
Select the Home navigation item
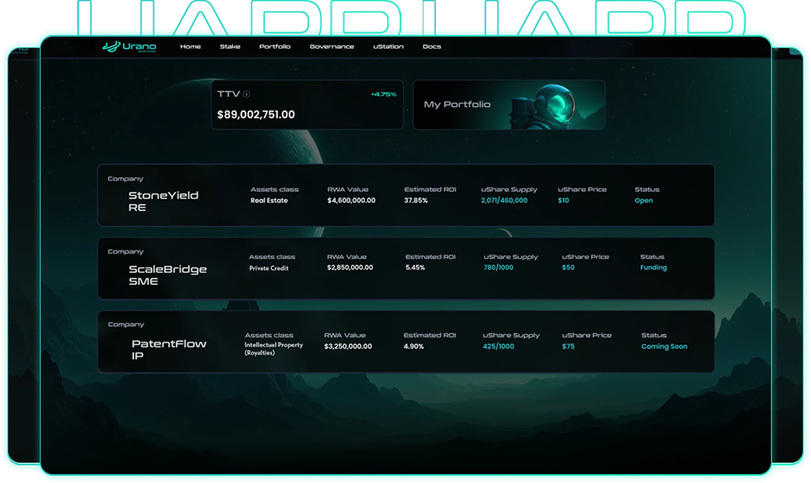pyautogui.click(x=191, y=46)
